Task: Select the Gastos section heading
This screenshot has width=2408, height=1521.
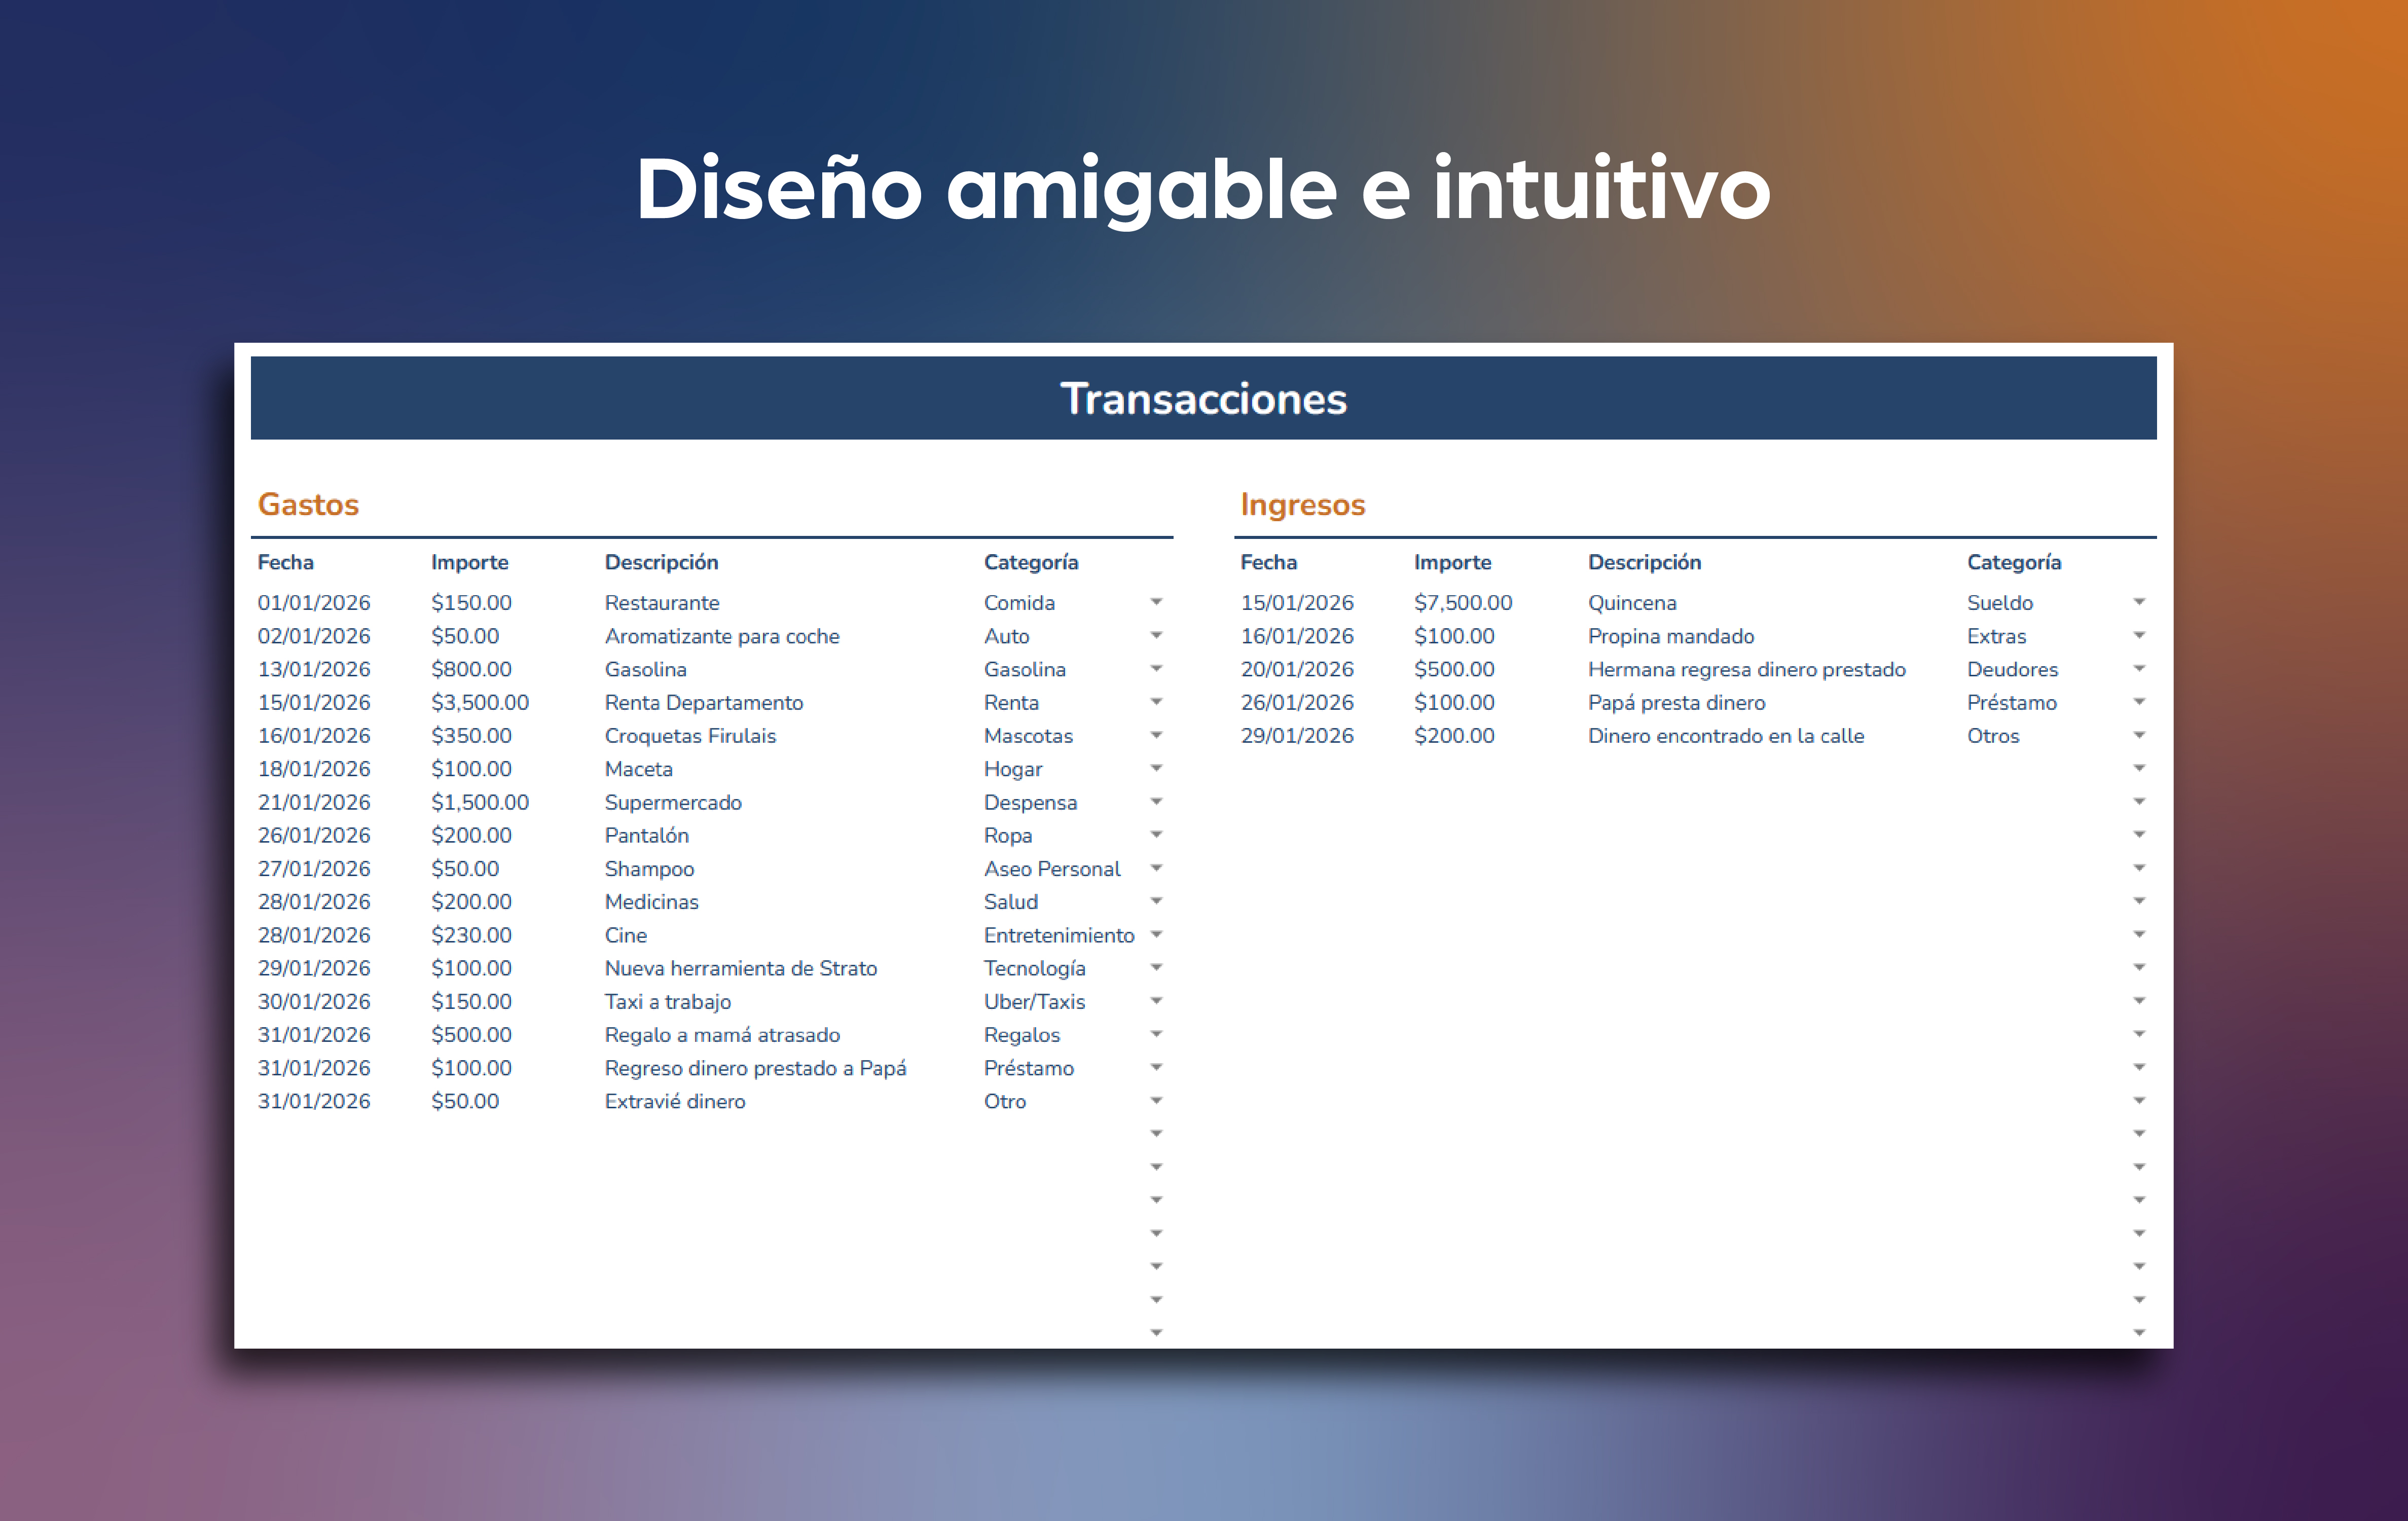Action: tap(308, 504)
